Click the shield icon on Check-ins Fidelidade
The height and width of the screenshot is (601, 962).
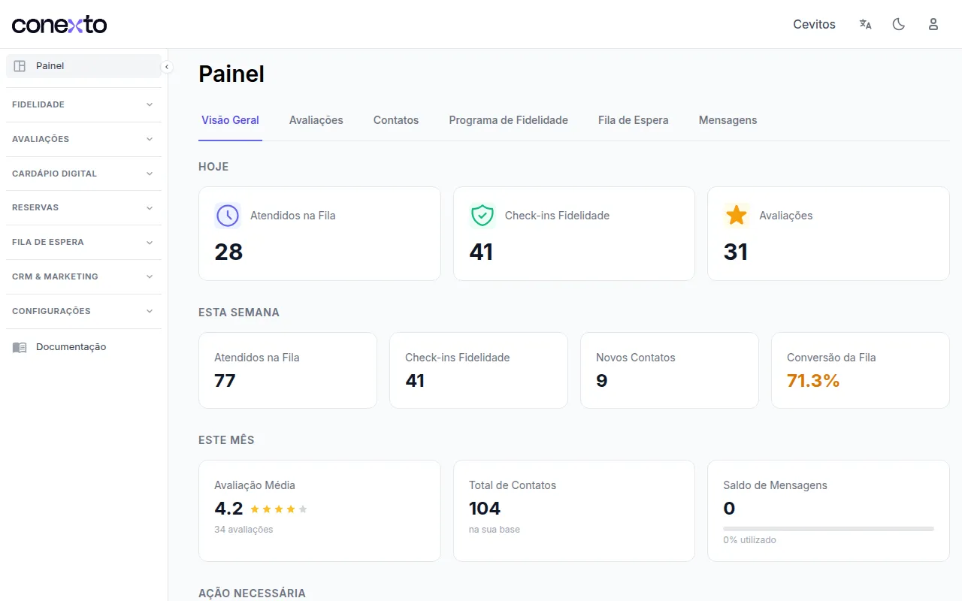[x=482, y=216]
